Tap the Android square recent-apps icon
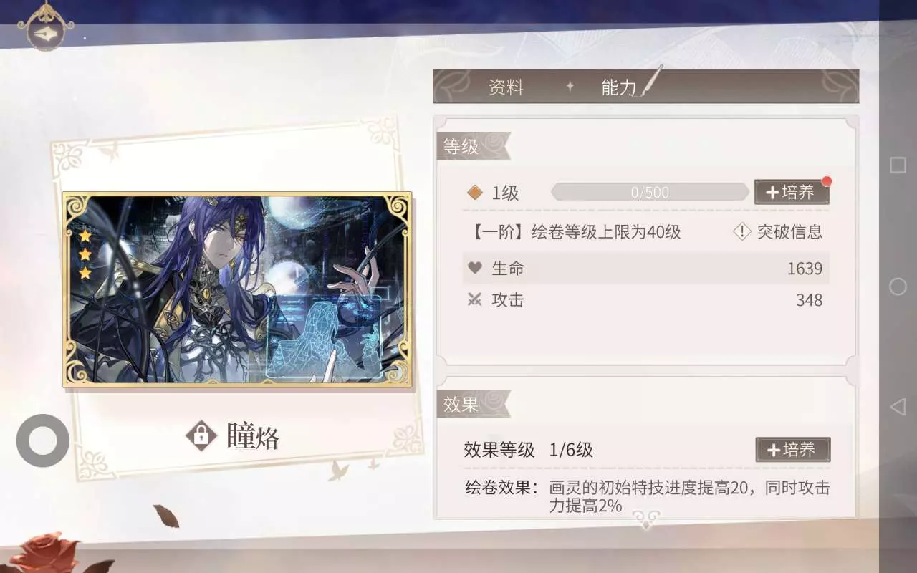The image size is (917, 573). tap(898, 165)
